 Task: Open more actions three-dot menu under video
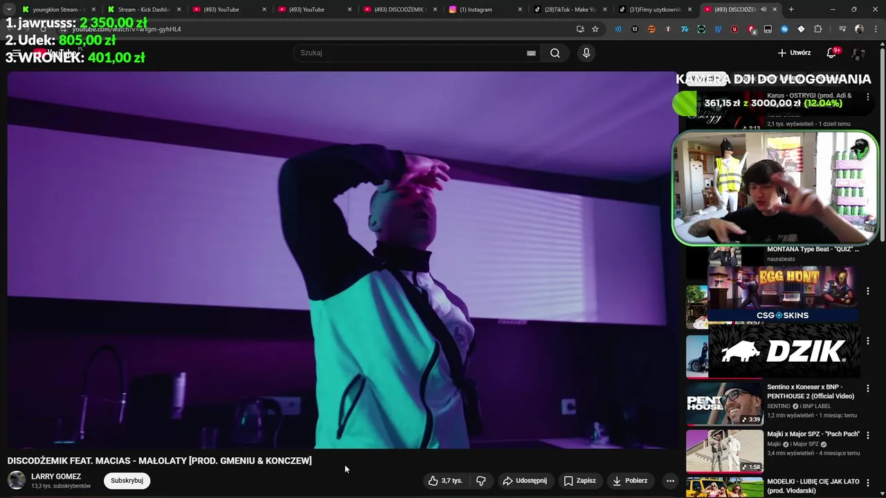(670, 481)
